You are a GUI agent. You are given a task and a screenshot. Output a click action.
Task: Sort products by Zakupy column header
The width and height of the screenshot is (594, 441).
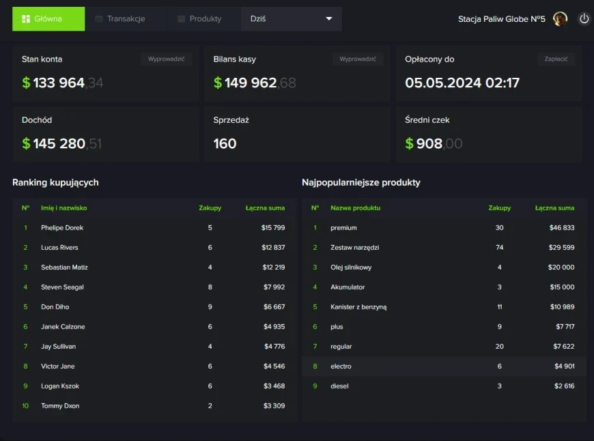499,208
